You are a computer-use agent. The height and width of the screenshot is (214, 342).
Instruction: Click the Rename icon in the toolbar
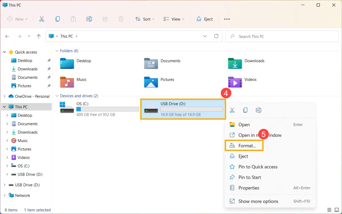(x=89, y=19)
